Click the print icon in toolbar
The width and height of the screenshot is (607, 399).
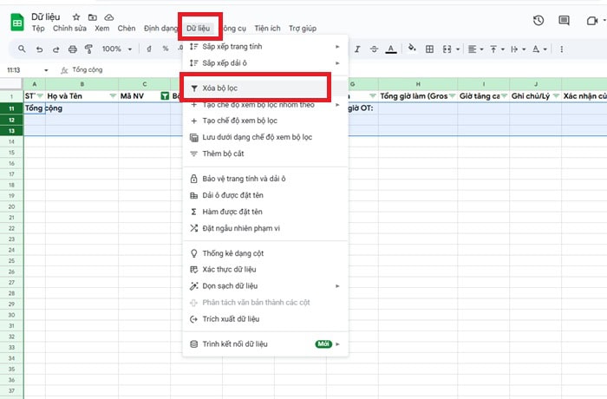pyautogui.click(x=72, y=49)
